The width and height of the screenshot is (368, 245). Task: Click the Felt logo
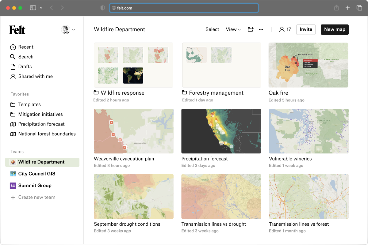tap(17, 30)
